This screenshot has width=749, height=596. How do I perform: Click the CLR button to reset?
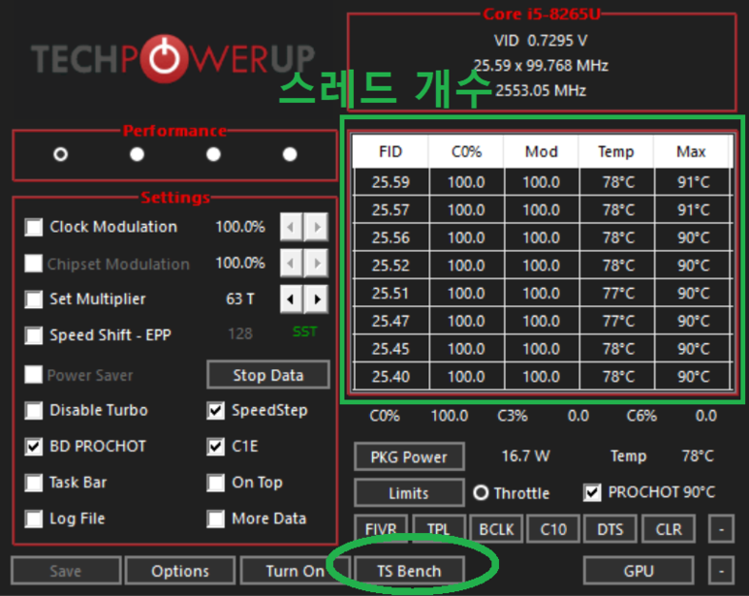669,529
